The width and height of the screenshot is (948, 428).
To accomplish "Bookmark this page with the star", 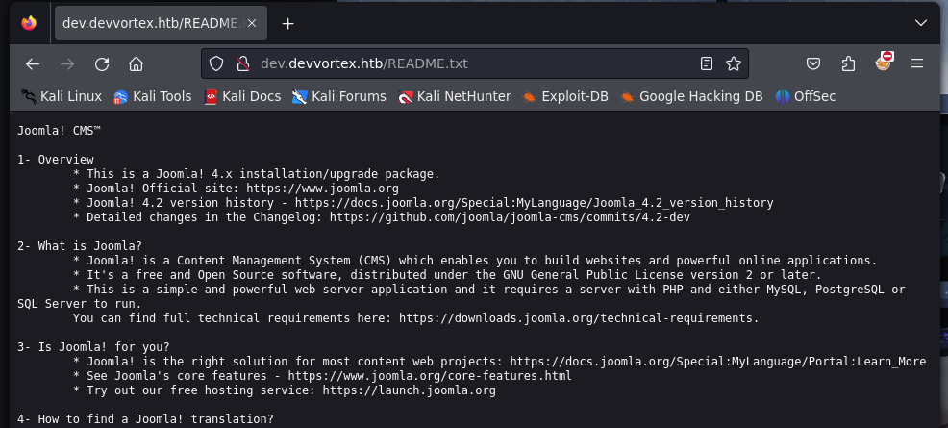I will point(734,63).
